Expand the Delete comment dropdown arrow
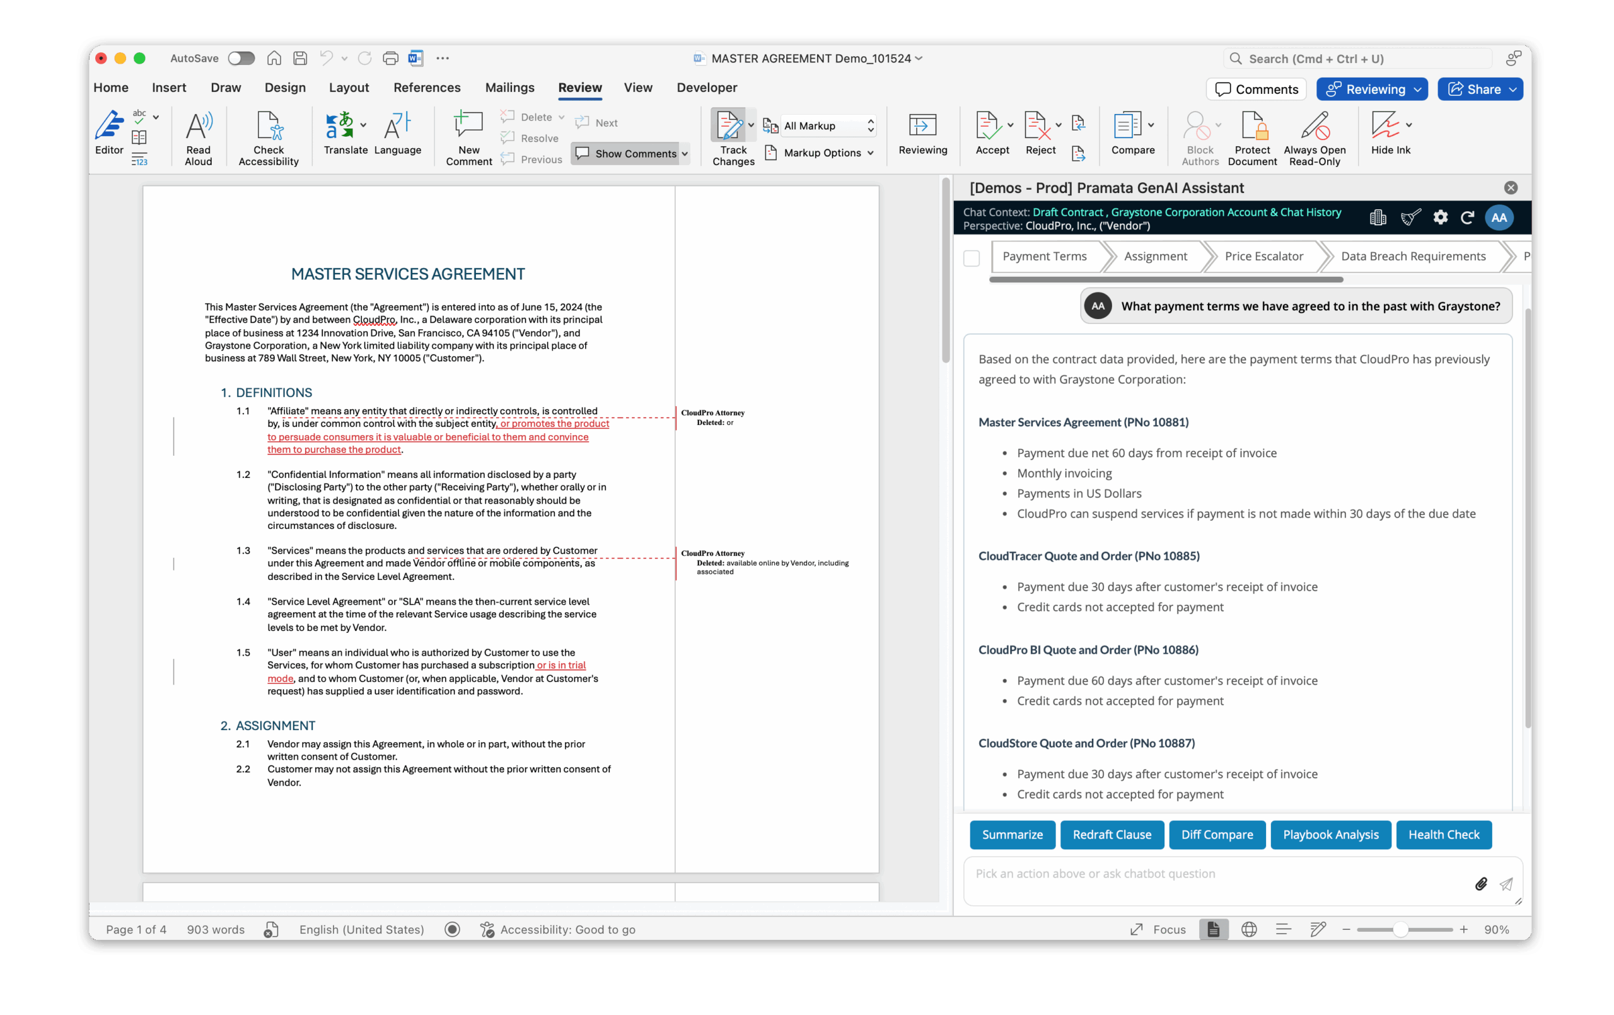Screen dimensions: 1614x1015 [562, 117]
